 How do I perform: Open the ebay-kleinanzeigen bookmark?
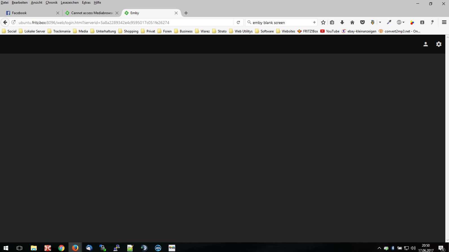(359, 31)
